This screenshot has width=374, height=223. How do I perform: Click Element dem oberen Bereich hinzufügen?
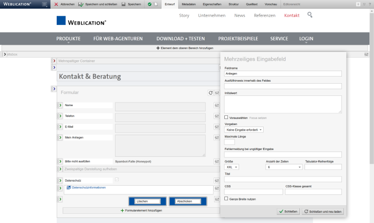(x=184, y=48)
